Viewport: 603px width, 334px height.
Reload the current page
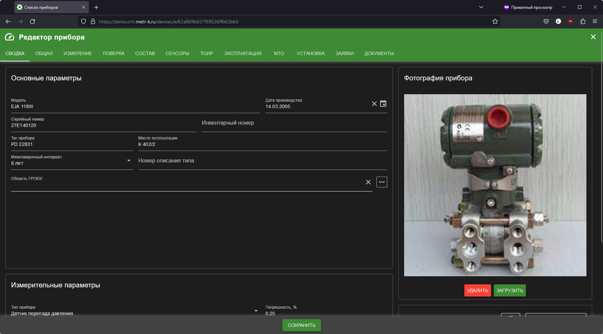[32, 22]
